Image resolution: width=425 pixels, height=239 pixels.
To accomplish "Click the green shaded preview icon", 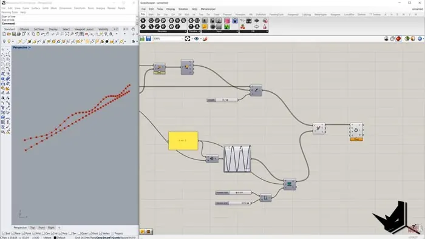I will tap(407, 39).
